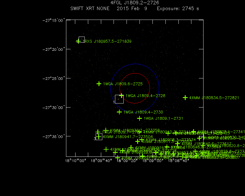Viewport: 245px width, 196px height.
Task: Click the right ascension label 18h09m00s
Action: click(153, 161)
